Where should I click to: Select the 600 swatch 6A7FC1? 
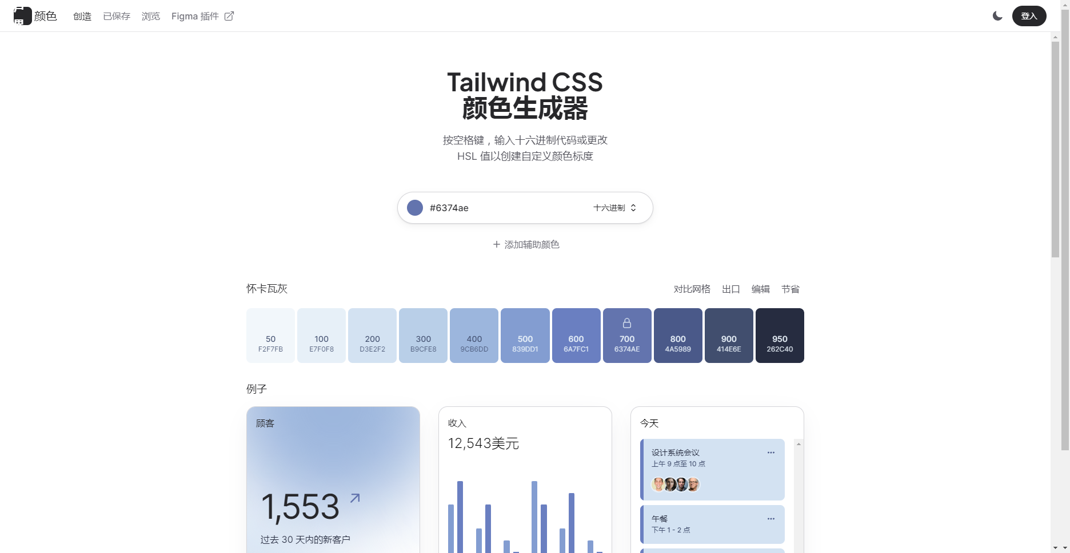576,336
